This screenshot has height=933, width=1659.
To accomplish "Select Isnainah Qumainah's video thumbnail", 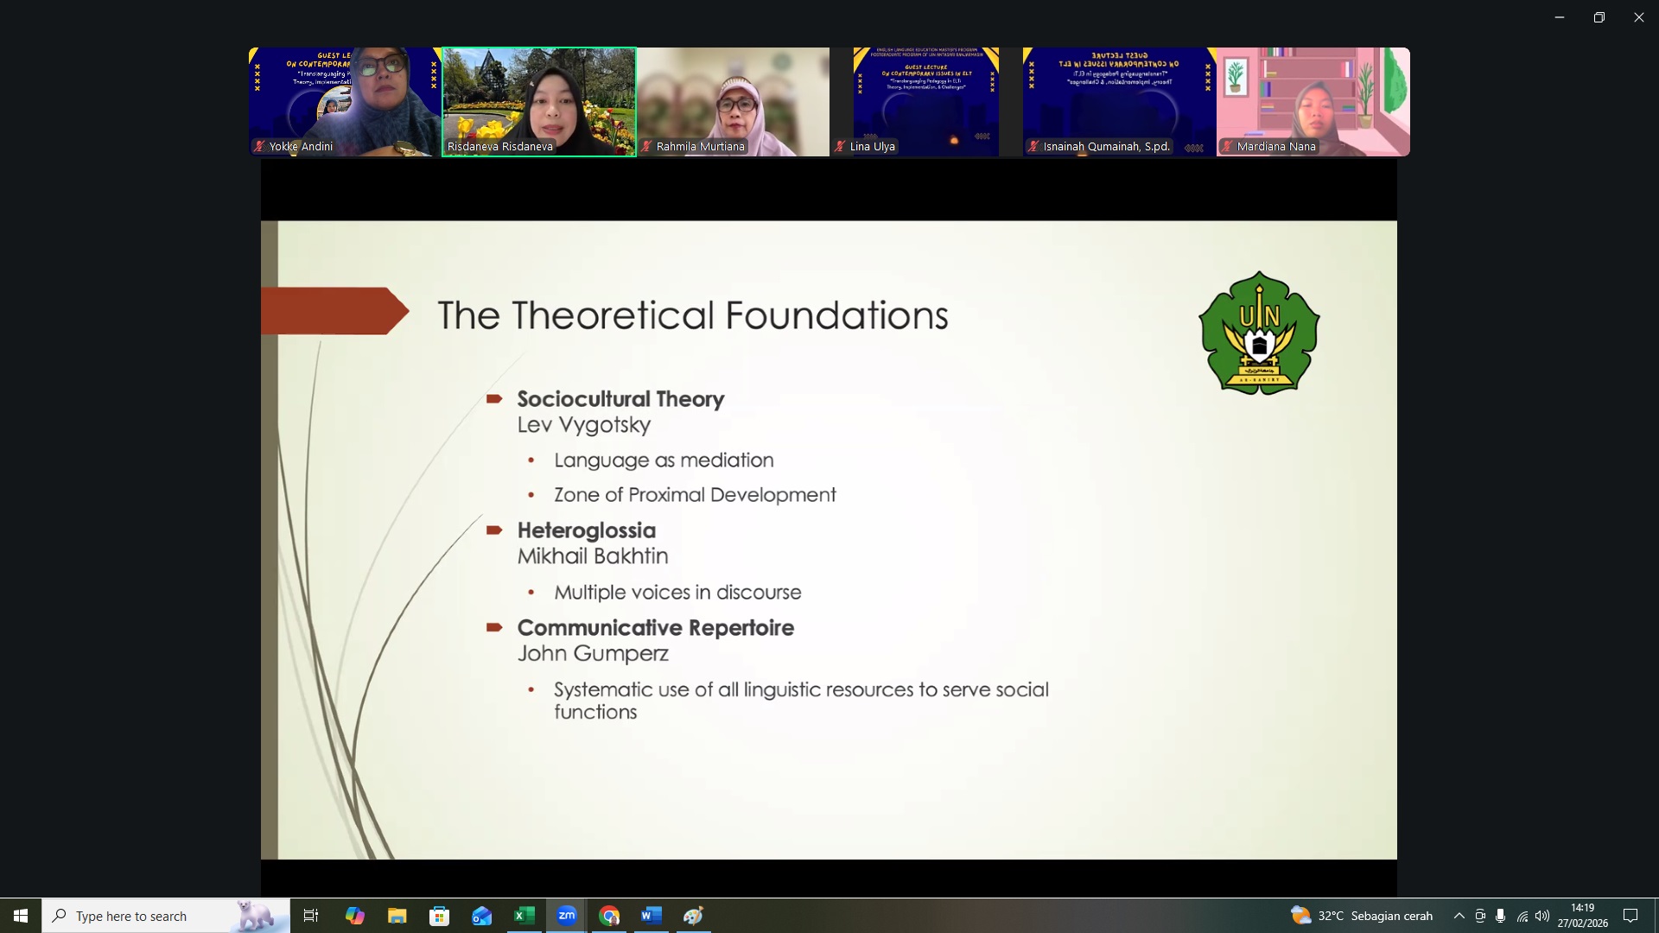I will [1120, 102].
